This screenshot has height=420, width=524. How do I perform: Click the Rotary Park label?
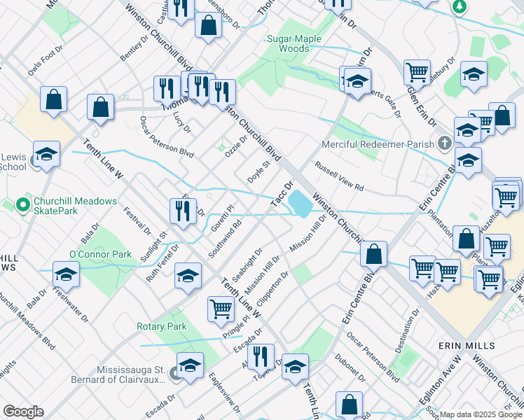tap(162, 326)
